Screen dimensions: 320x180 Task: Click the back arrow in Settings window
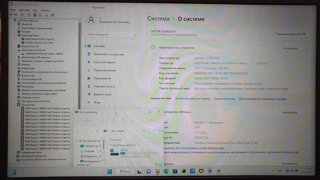pyautogui.click(x=87, y=8)
